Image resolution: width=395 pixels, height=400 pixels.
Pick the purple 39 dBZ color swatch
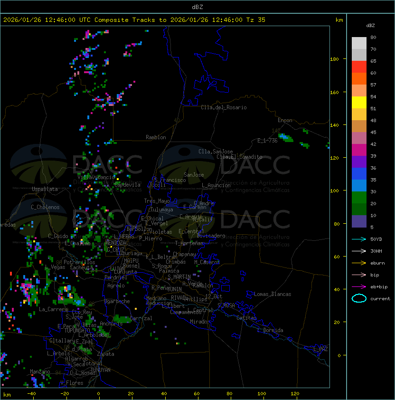pos(359,162)
